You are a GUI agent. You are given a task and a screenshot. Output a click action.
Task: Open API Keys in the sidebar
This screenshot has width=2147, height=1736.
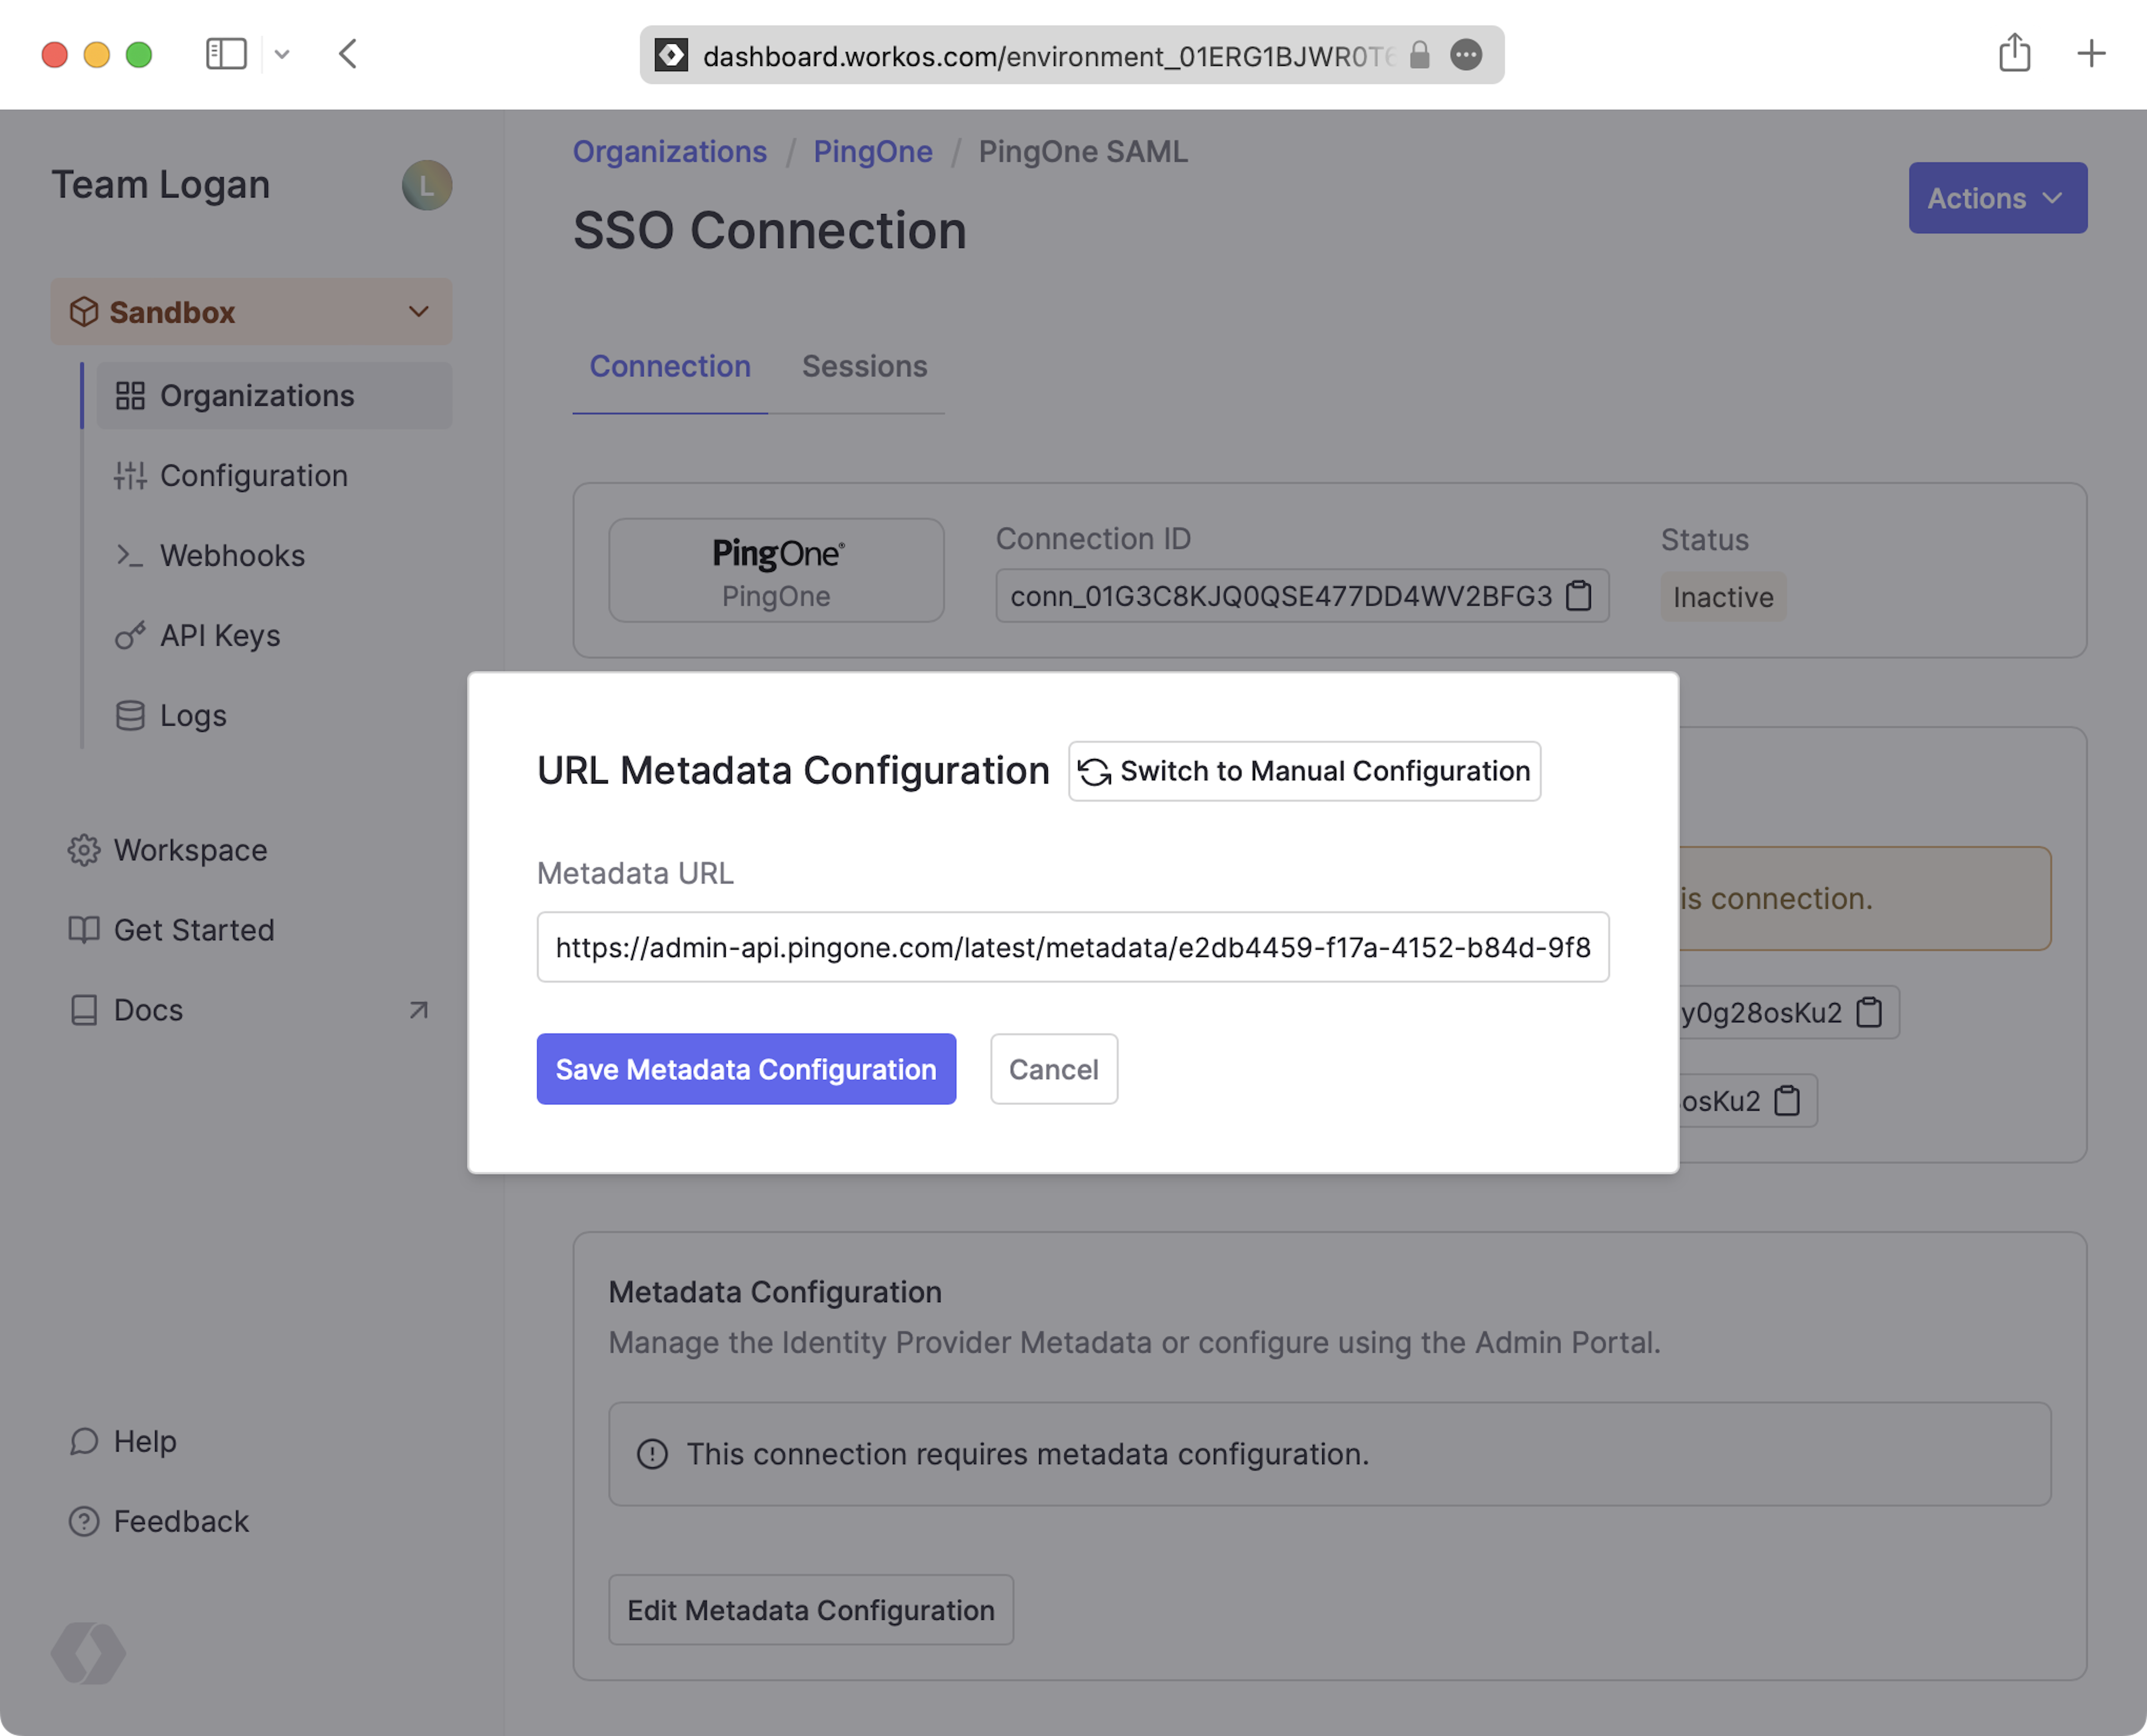(x=220, y=636)
